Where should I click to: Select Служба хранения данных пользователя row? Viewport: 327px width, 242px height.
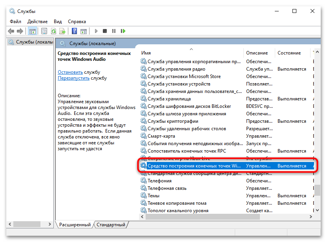click(227, 91)
